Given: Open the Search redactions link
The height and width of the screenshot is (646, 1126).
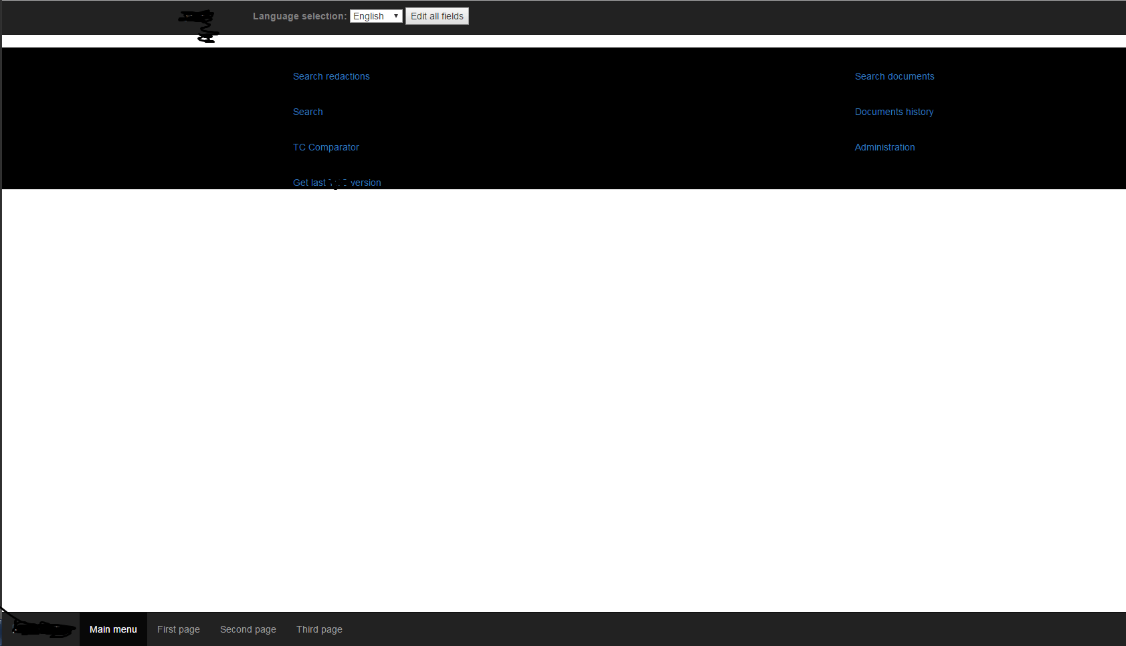Looking at the screenshot, I should (x=331, y=76).
